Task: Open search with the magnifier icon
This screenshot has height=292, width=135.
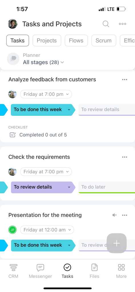Action: point(106,24)
